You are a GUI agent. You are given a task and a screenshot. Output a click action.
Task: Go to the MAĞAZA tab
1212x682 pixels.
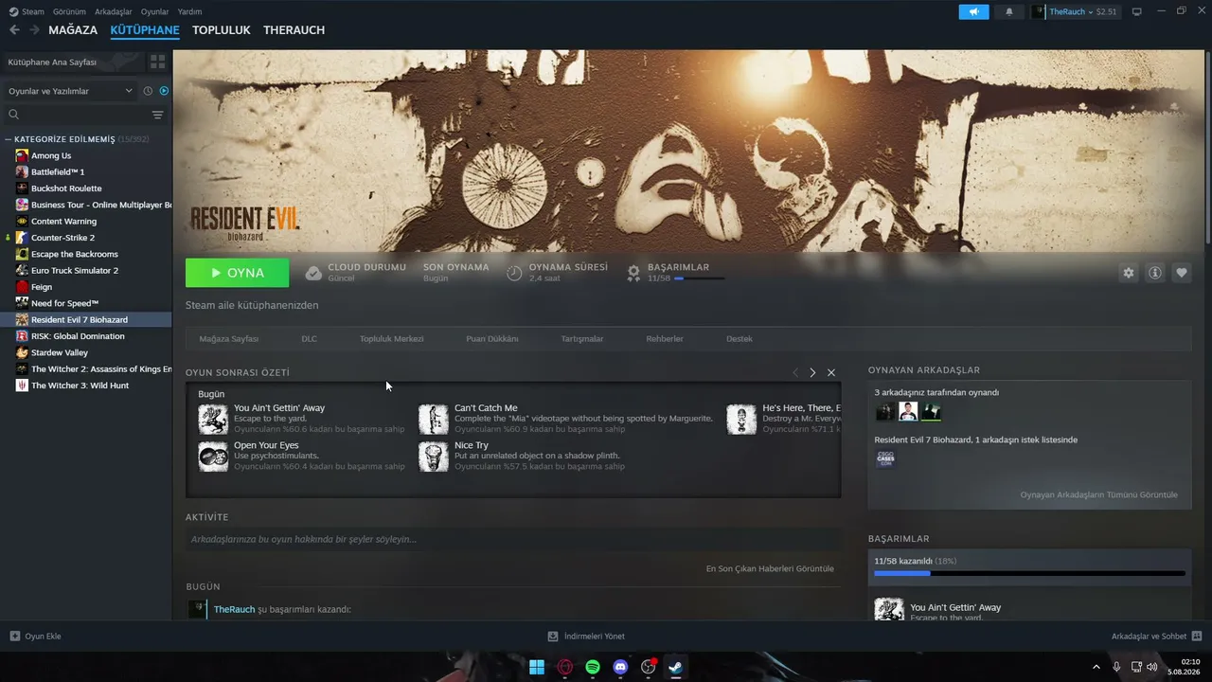(x=73, y=30)
